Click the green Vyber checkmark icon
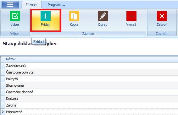Viewport: 178px width, 115px height. click(x=15, y=16)
